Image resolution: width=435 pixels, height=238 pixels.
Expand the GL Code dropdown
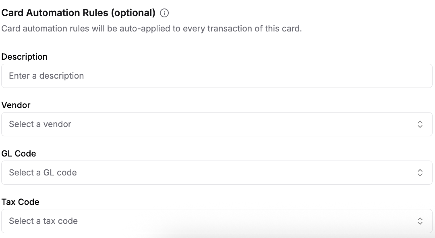[217, 173]
